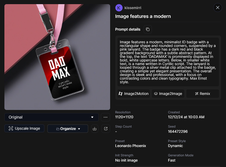
Task: Click the Image2Image button
Action: click(x=168, y=94)
